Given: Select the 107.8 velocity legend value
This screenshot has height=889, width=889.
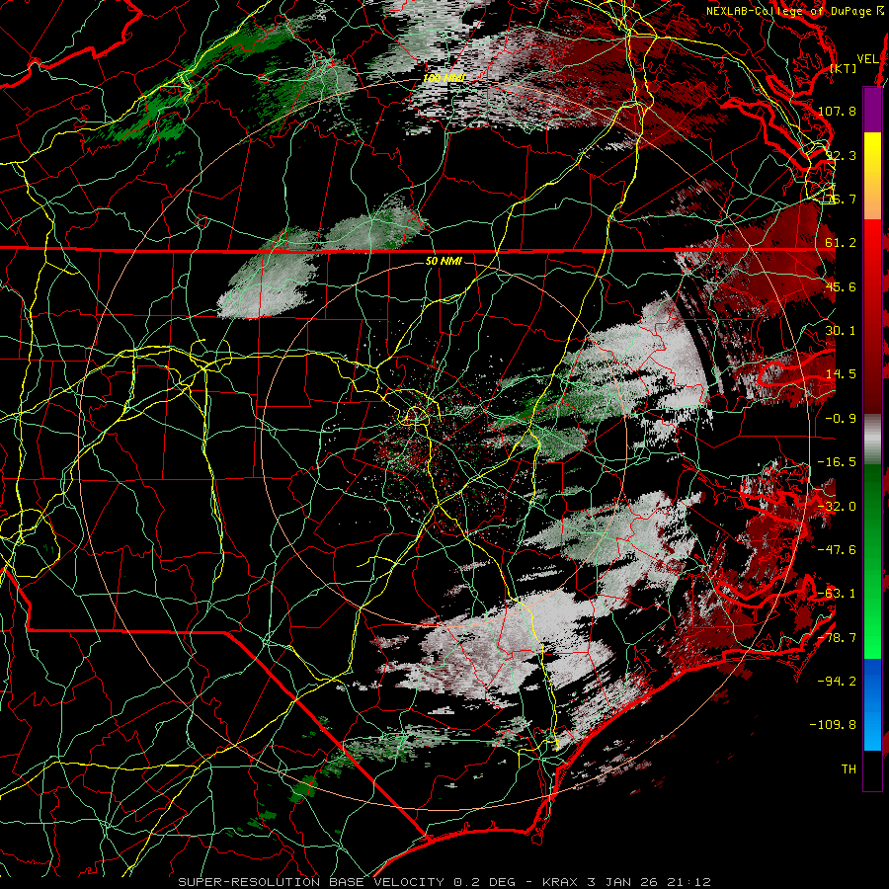Looking at the screenshot, I should click(837, 111).
